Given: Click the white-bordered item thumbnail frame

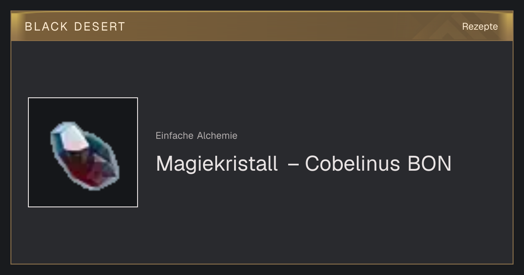Looking at the screenshot, I should (x=83, y=152).
